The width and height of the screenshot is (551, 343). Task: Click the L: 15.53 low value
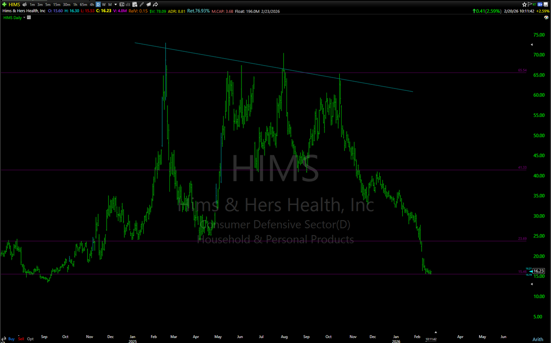pos(87,11)
